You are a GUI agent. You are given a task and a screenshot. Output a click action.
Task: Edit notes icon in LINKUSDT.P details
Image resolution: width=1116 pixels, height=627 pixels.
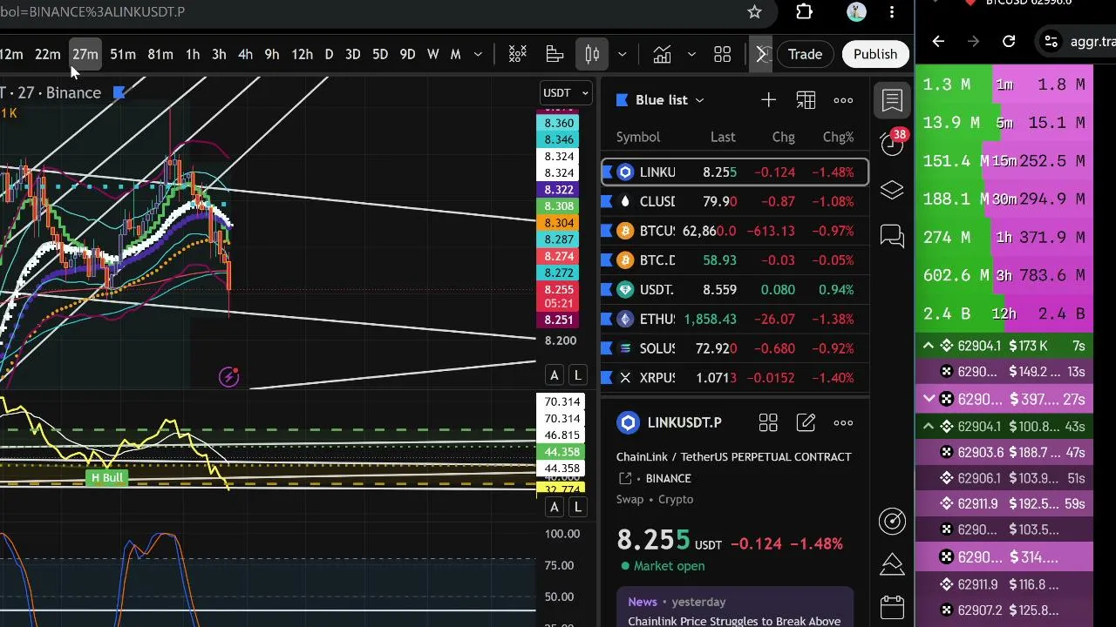tap(806, 423)
